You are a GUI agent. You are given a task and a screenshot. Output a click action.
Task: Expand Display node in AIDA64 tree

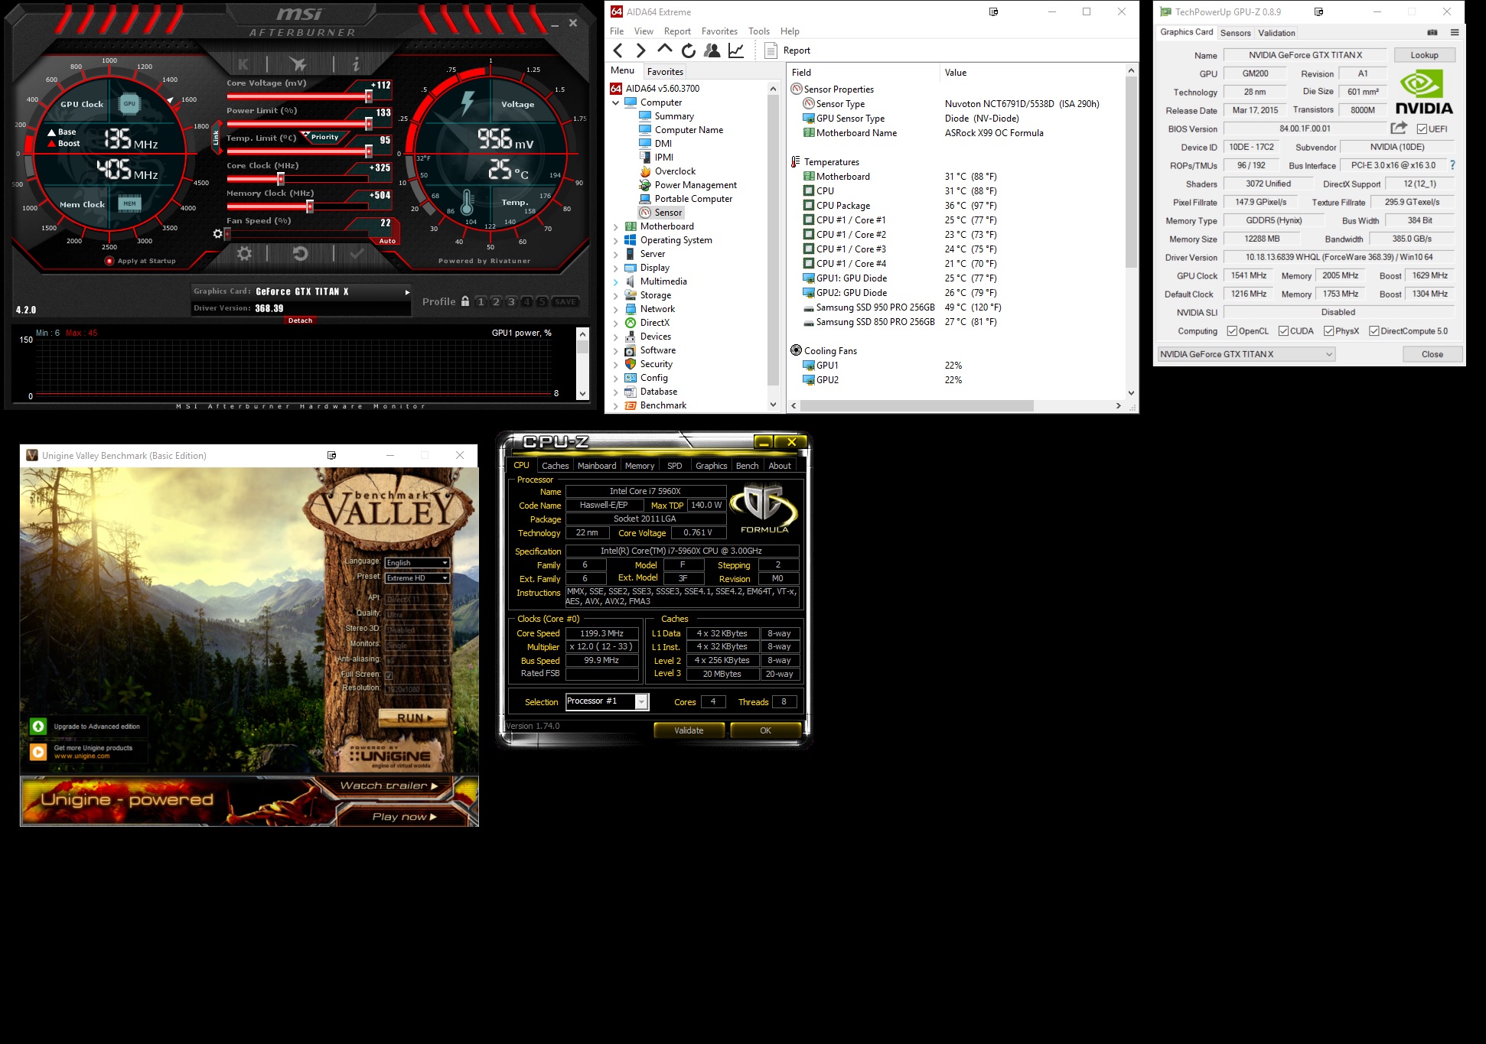616,268
